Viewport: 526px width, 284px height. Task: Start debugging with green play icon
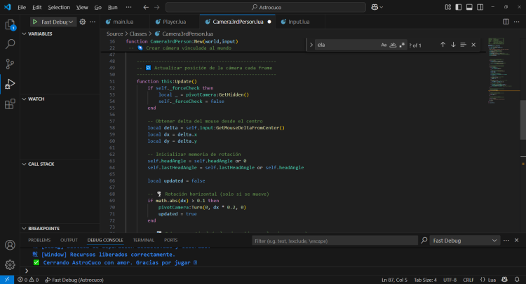pos(35,22)
